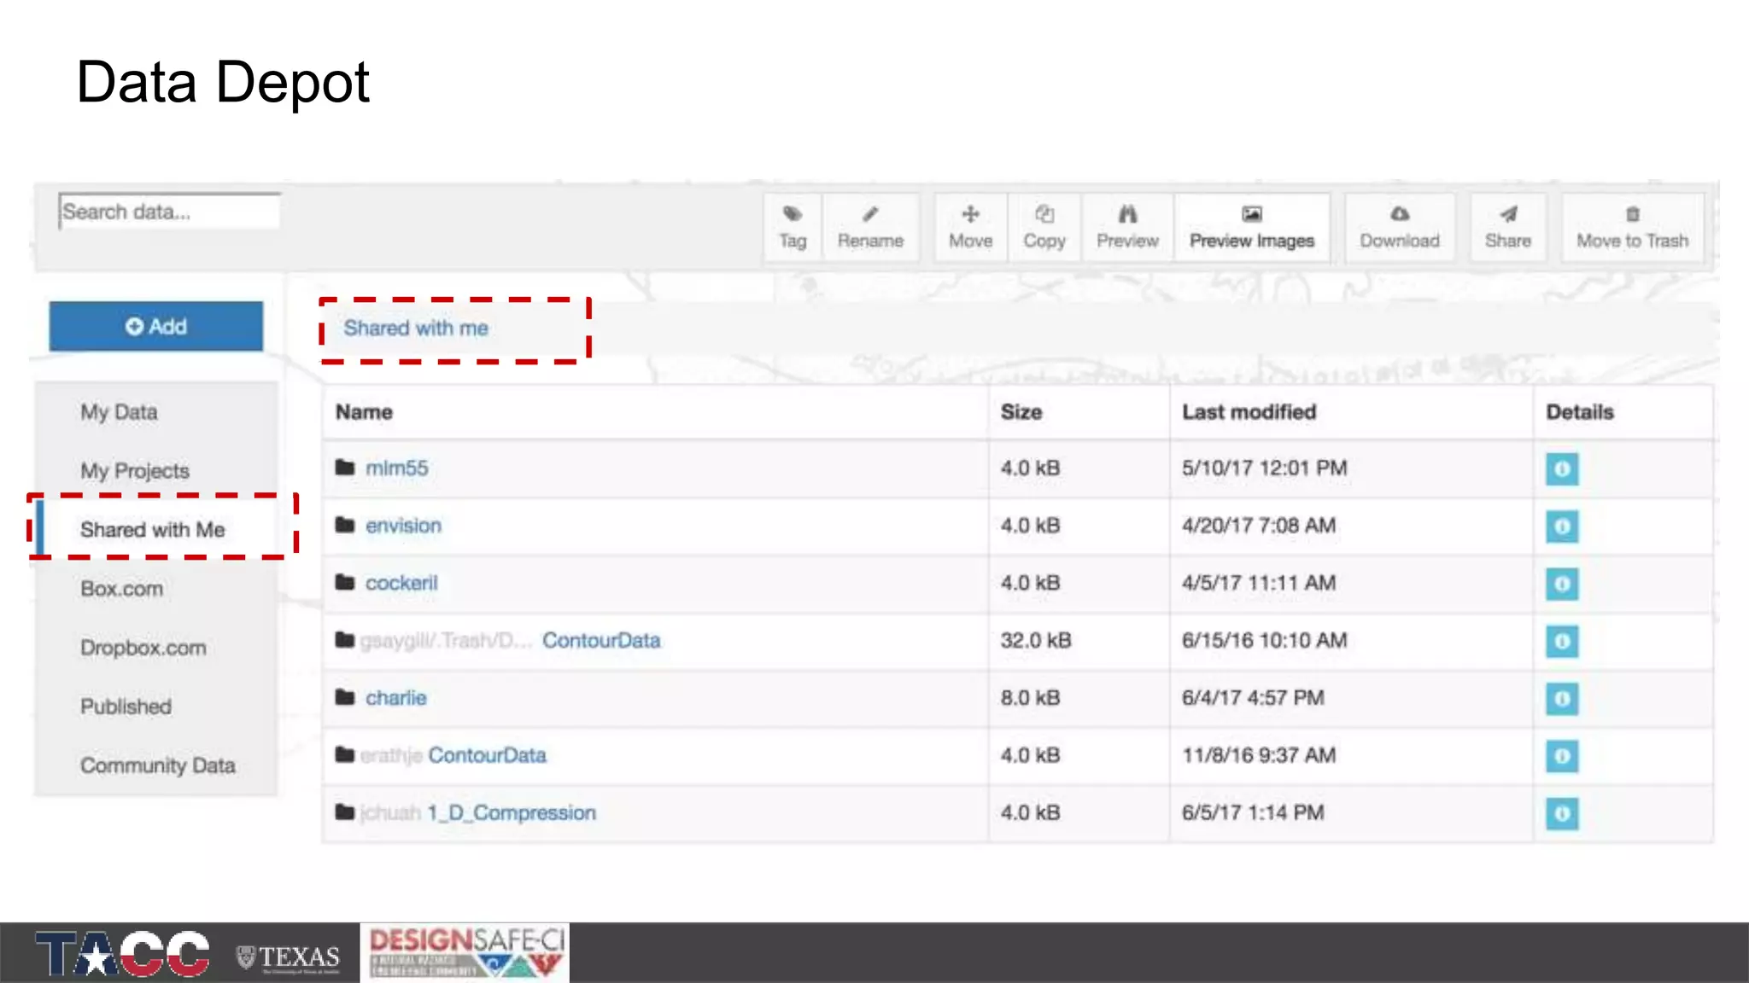1749x983 pixels.
Task: Open details info for charlie folder
Action: pyautogui.click(x=1561, y=699)
